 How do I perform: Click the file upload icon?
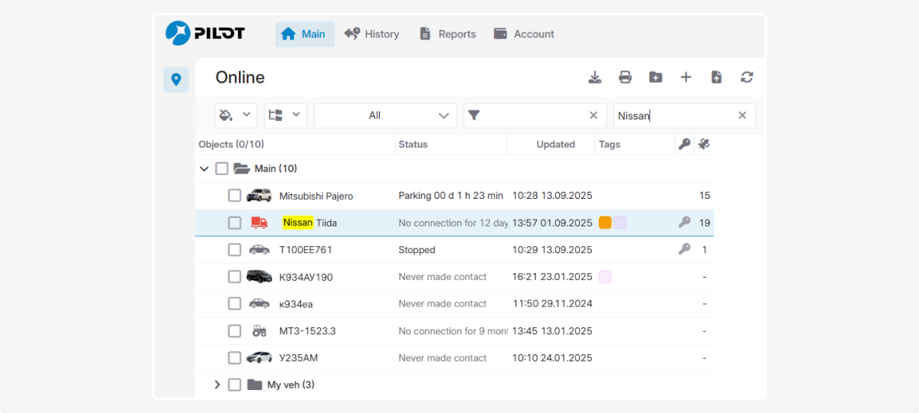tap(717, 77)
